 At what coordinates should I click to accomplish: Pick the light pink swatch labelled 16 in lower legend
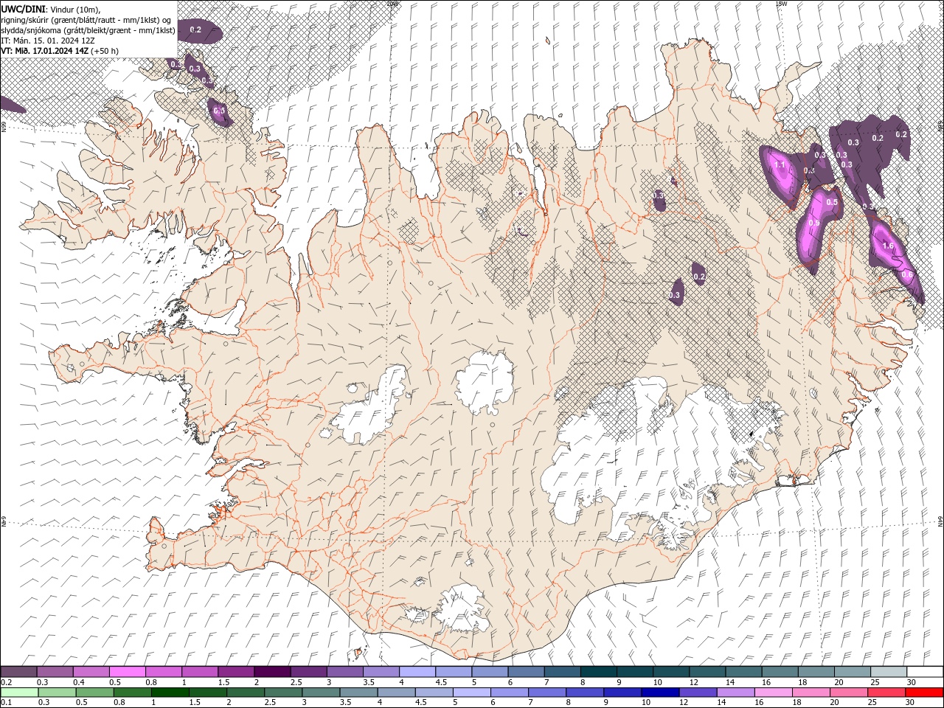click(773, 693)
